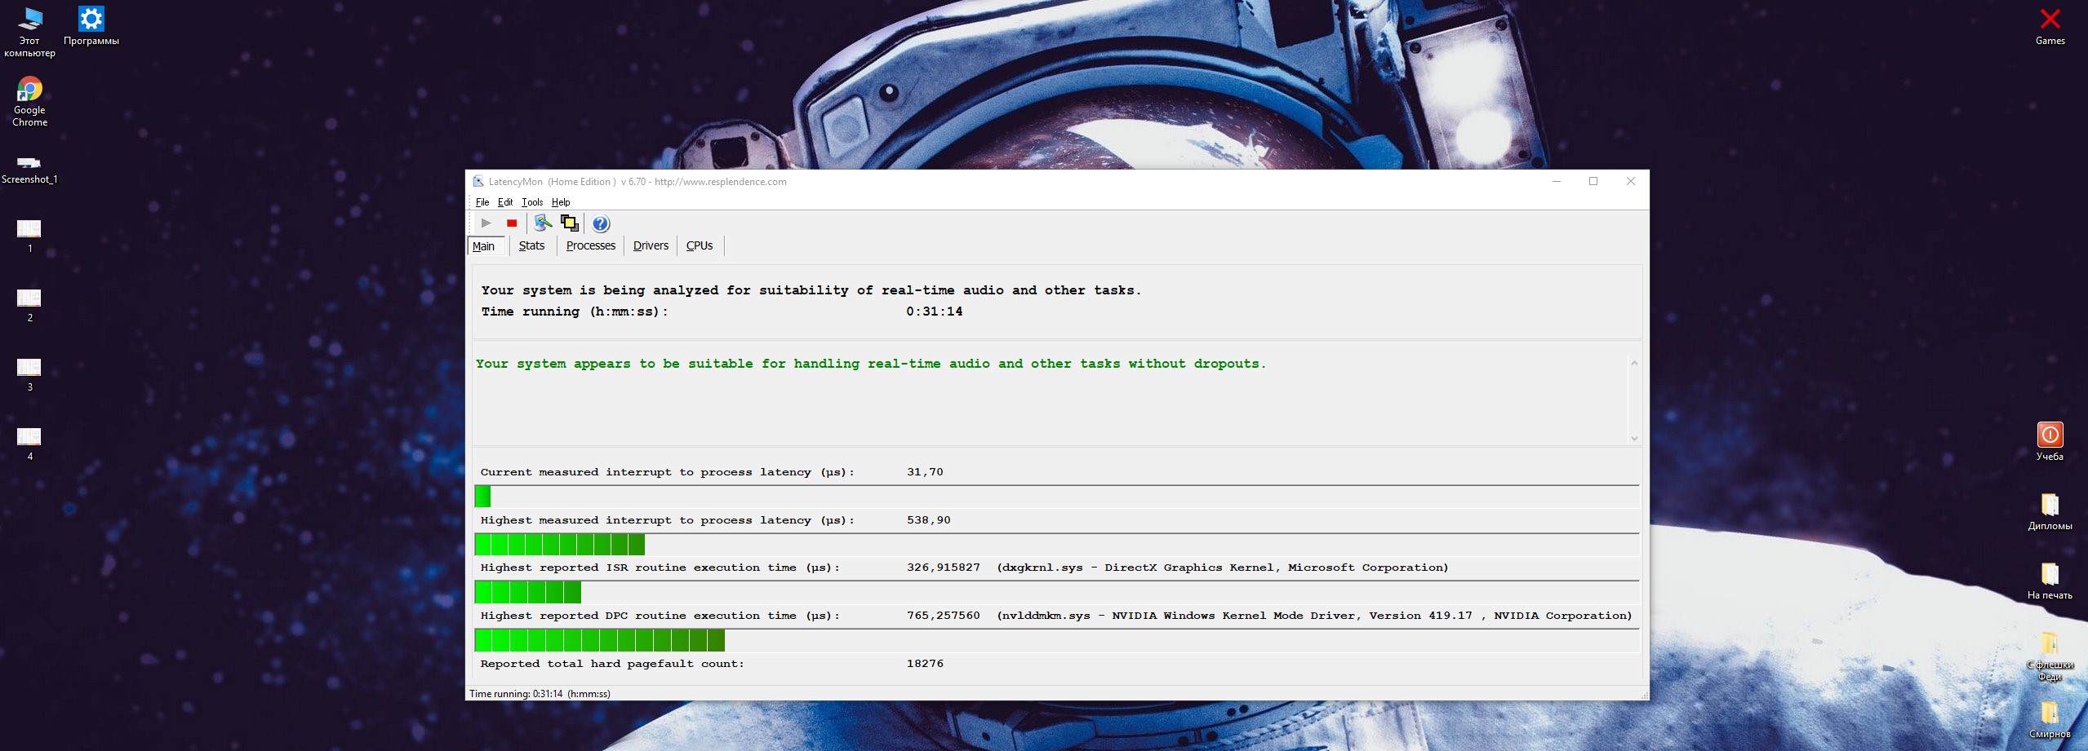Click 'Your system is being analyzed' text
The width and height of the screenshot is (2088, 751).
[x=811, y=290]
